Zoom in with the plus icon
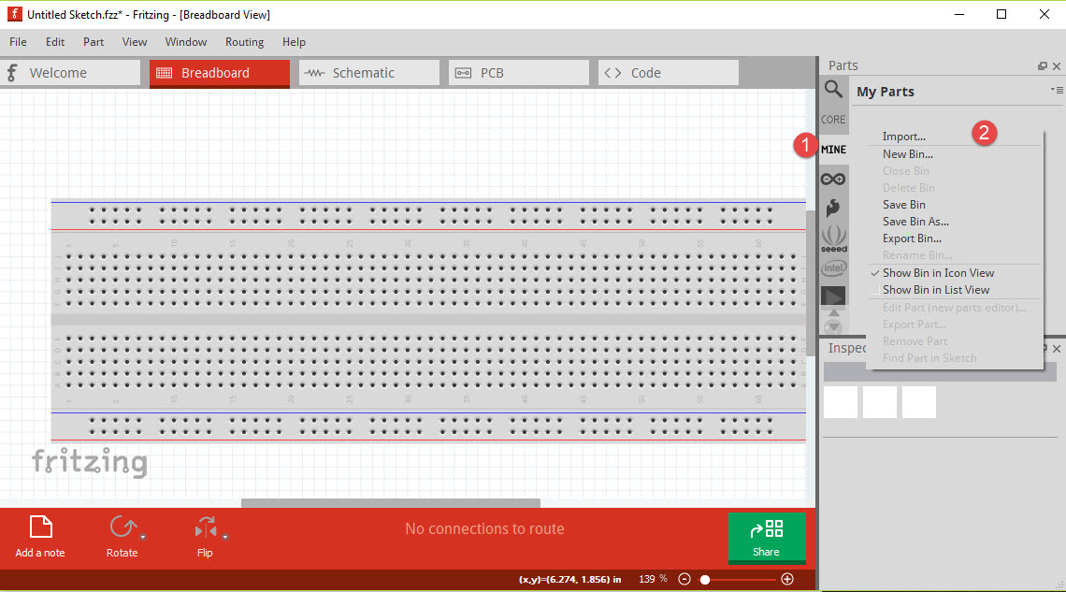The image size is (1066, 592). point(787,579)
